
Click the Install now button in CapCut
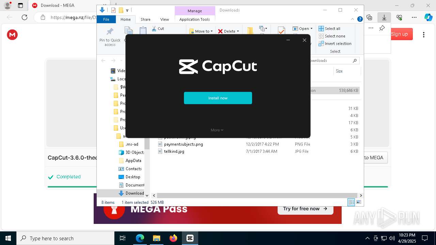(218, 98)
